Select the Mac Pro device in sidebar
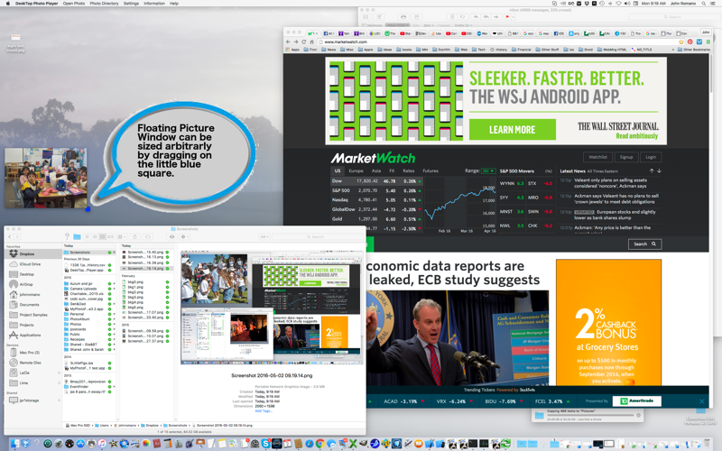This screenshot has height=451, width=722. 32,353
